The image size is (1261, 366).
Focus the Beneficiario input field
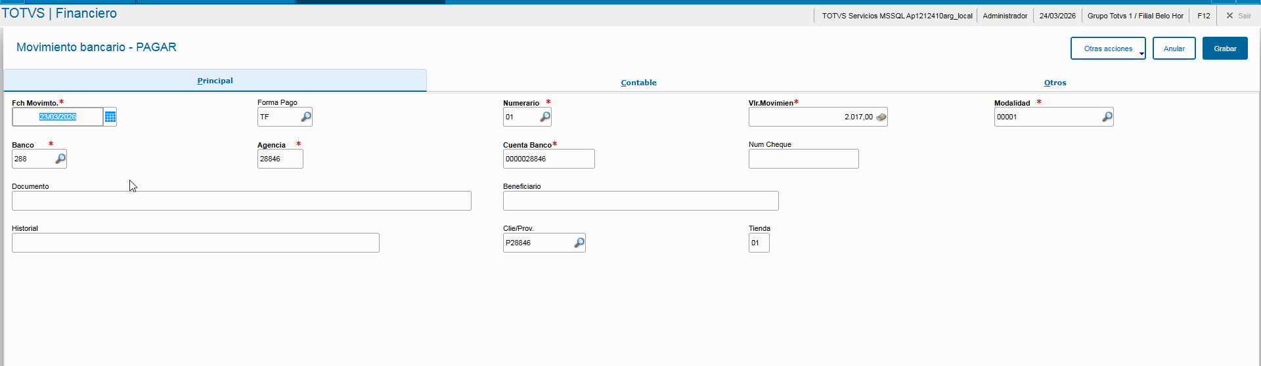tap(640, 201)
